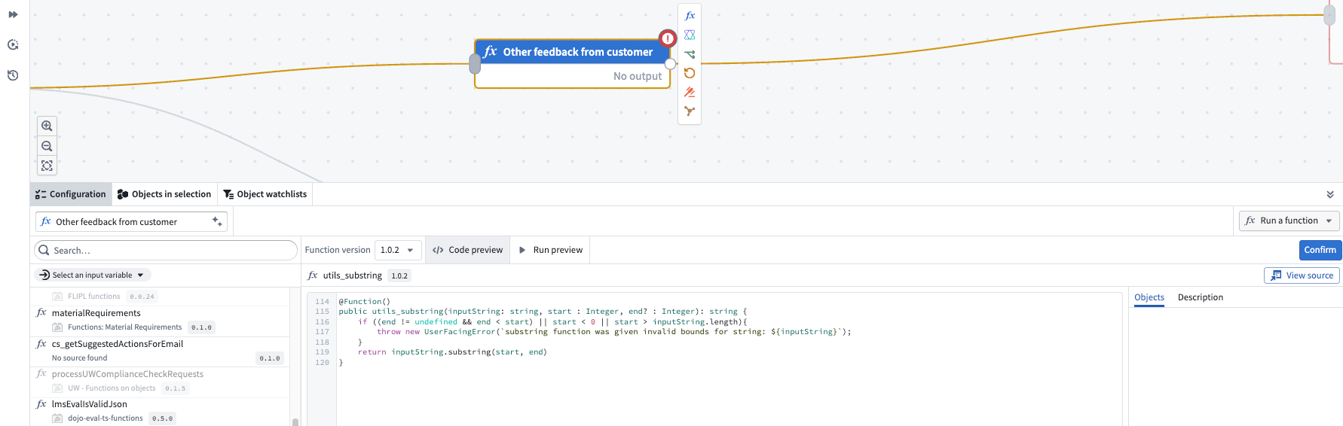Click version tag 0.1.0 beside 'No source found'
Viewport: 1343px width, 426px height.
[x=270, y=358]
